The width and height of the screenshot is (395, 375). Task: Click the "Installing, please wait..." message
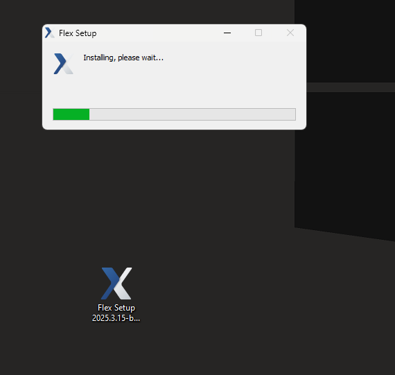pos(123,58)
